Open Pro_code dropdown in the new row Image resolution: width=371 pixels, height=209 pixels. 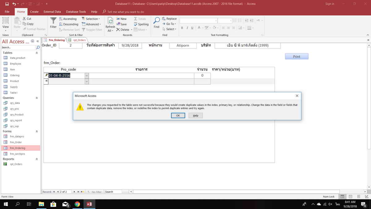point(87,81)
